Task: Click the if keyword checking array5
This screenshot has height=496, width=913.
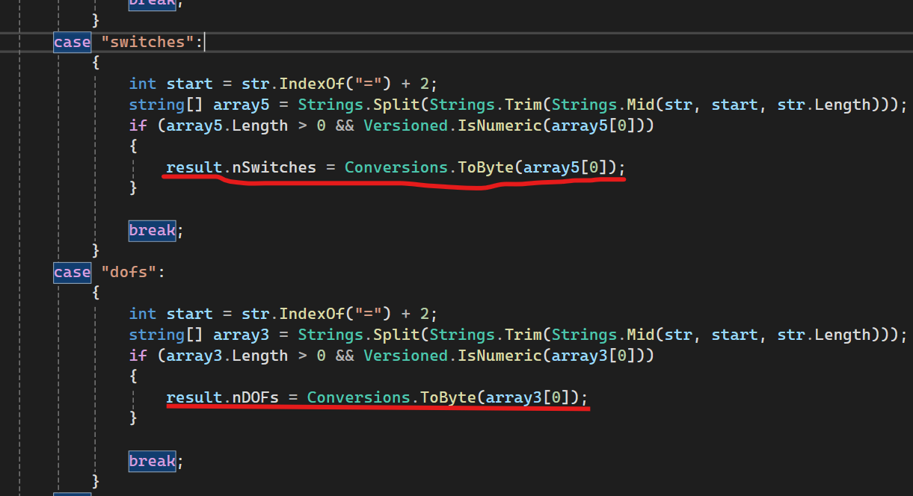Action: click(x=138, y=125)
